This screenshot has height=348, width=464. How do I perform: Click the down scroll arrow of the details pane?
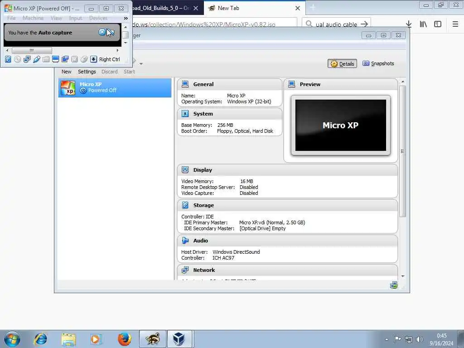[403, 276]
